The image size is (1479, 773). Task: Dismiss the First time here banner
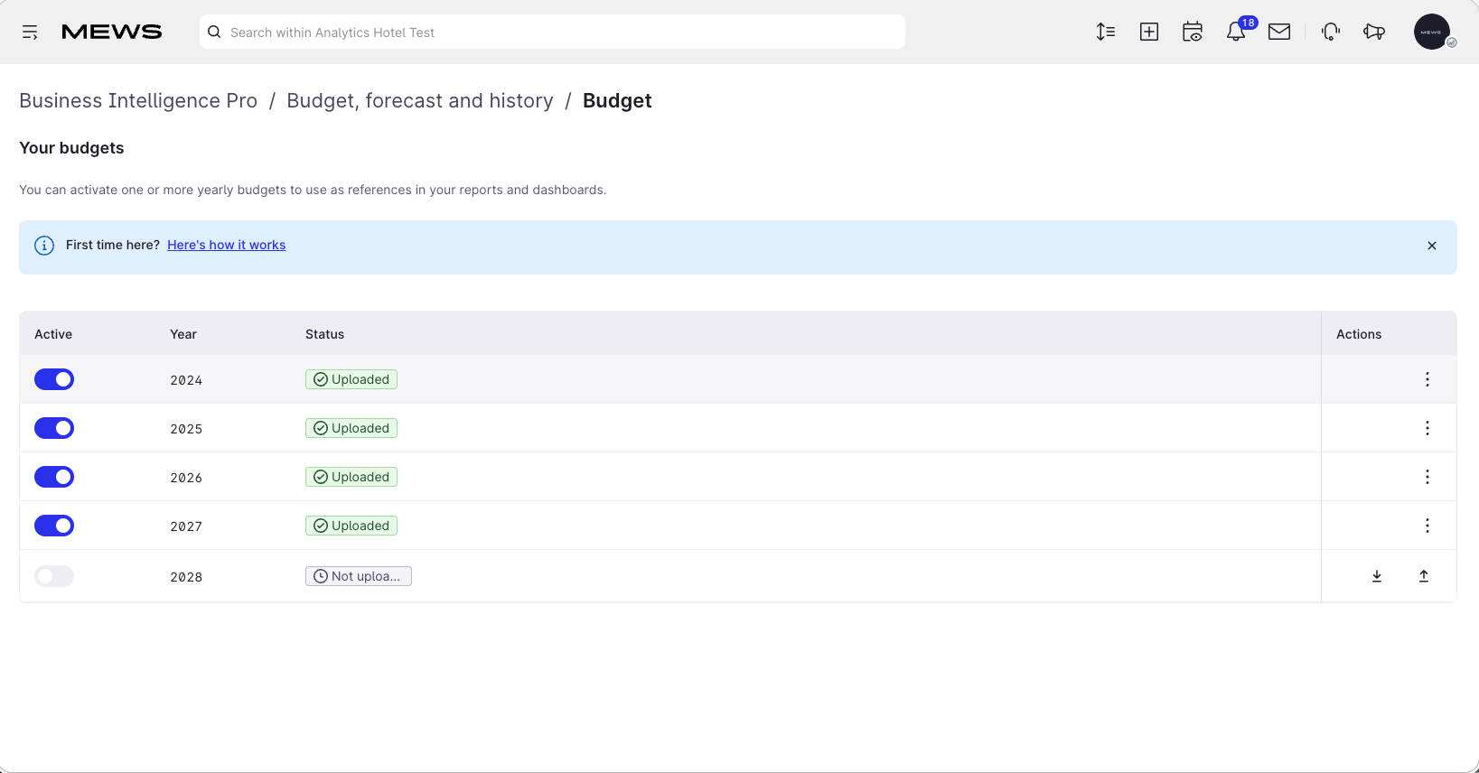pos(1432,246)
